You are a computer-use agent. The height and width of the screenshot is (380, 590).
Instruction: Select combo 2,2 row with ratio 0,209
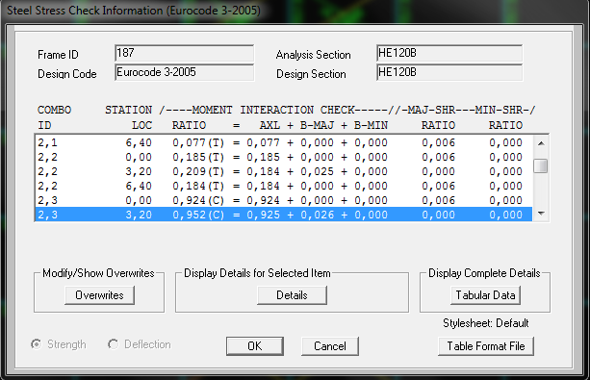284,171
